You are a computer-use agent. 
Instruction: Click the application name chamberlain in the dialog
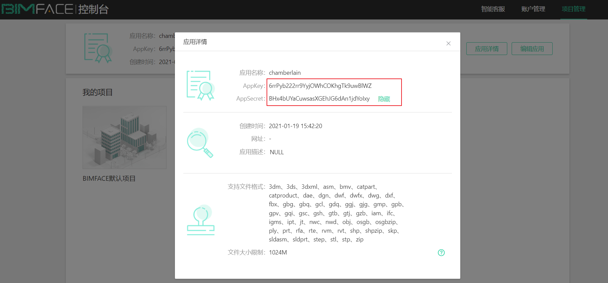tap(285, 73)
